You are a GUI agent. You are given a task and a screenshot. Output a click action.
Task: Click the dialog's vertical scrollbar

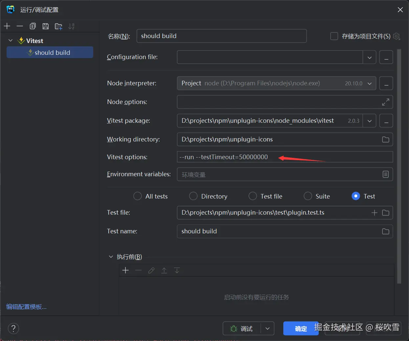click(399, 166)
